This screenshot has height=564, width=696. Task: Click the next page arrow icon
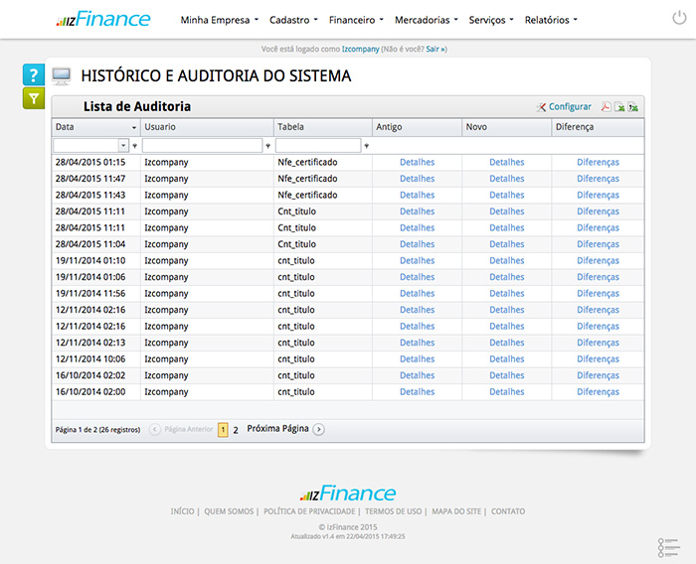tap(318, 430)
